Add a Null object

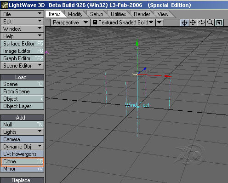pyautogui.click(x=22, y=125)
